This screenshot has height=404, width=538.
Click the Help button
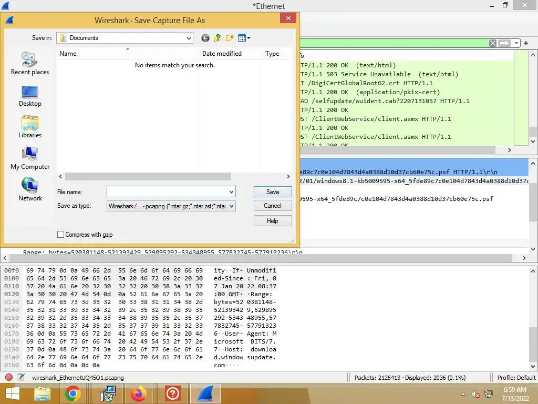pyautogui.click(x=273, y=220)
